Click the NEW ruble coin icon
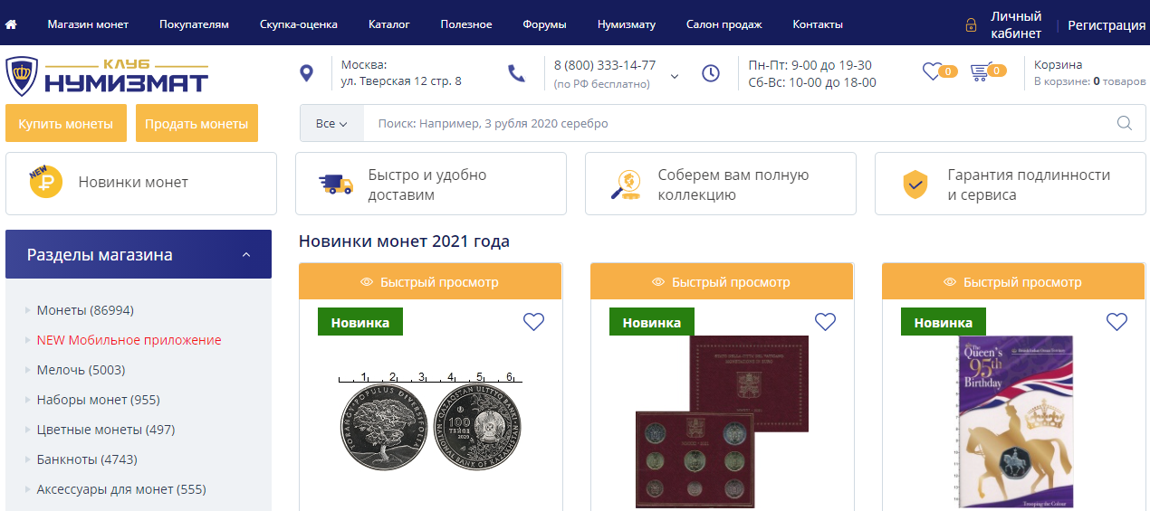This screenshot has height=511, width=1150. click(45, 181)
